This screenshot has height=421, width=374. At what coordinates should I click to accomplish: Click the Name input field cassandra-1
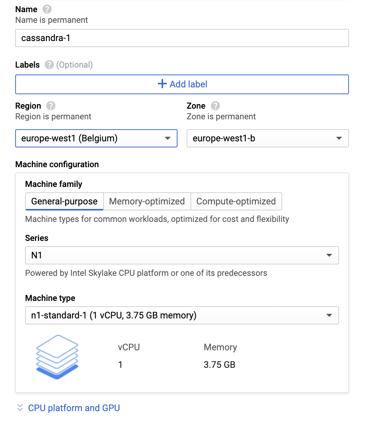(x=182, y=38)
